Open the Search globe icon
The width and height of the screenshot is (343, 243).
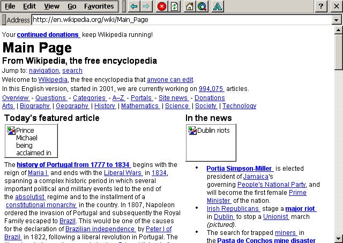point(203,6)
